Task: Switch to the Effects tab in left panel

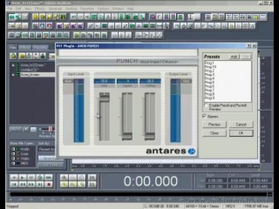Action: pyautogui.click(x=25, y=48)
